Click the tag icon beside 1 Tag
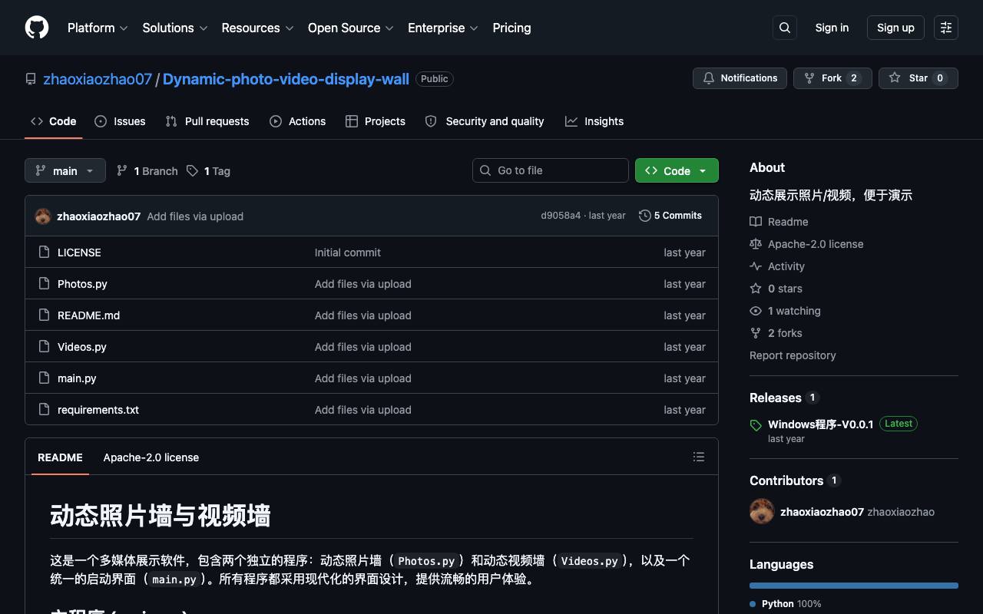 click(x=192, y=170)
